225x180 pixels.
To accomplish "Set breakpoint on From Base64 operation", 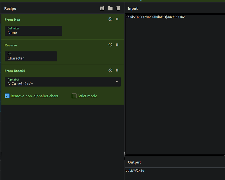I will [x=117, y=70].
